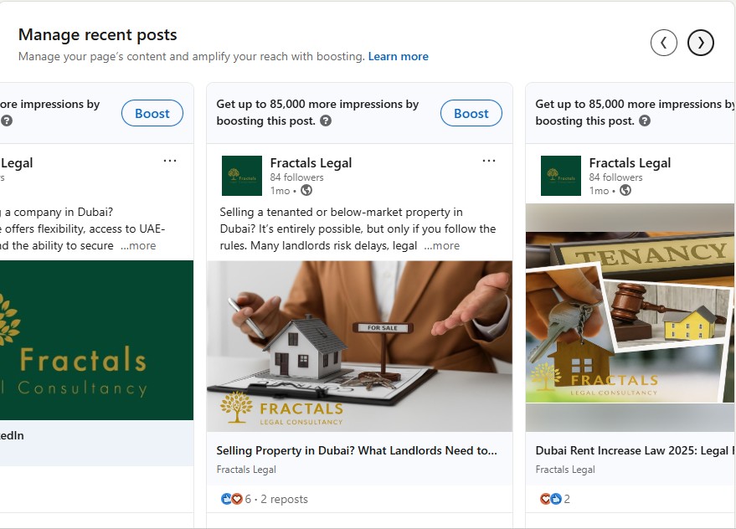Click the reaction icons on the Dubai Rent post
This screenshot has width=736, height=529.
[x=550, y=499]
